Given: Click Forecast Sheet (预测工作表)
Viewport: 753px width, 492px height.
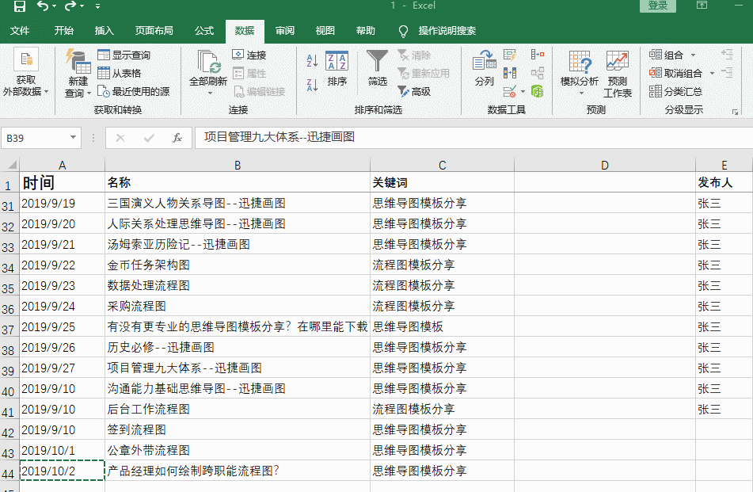Looking at the screenshot, I should point(617,73).
